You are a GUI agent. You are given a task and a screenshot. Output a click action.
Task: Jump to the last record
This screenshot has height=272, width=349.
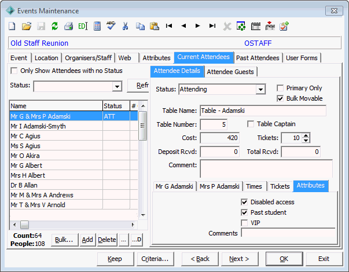tap(212, 26)
